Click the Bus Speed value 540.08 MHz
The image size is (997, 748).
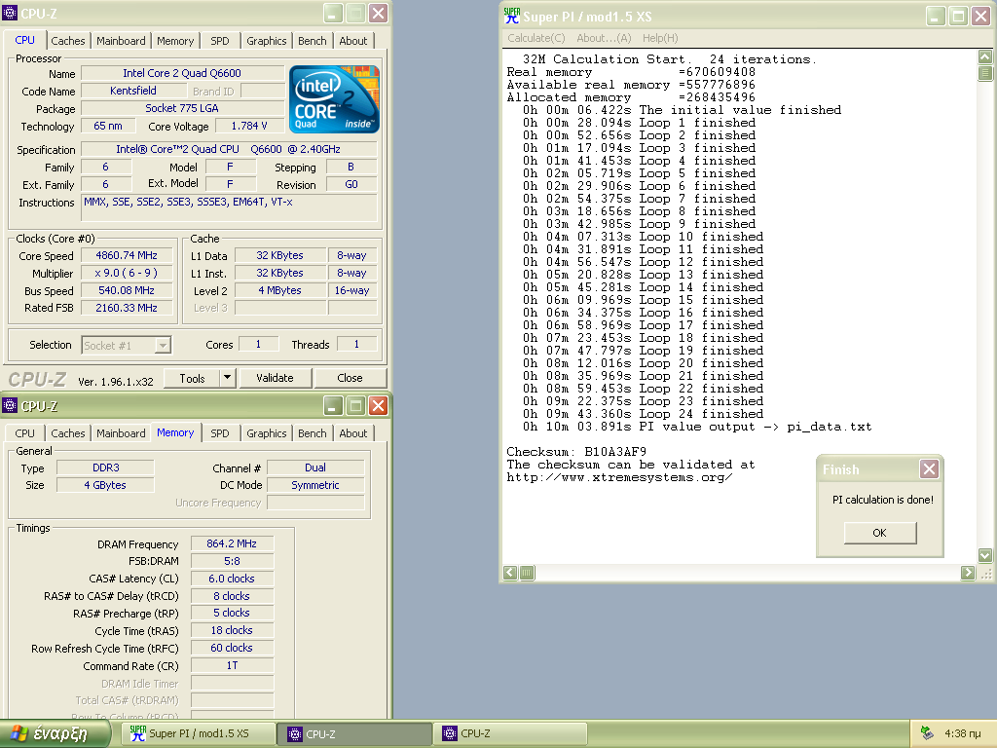(126, 290)
